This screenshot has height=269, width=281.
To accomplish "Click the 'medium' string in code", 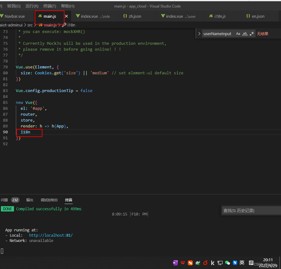I will [x=99, y=73].
